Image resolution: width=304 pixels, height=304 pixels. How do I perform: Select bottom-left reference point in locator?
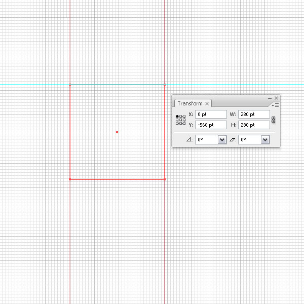coord(177,123)
